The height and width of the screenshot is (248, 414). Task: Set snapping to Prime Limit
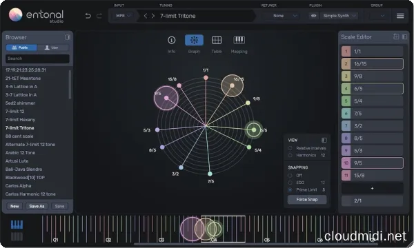tap(290, 189)
